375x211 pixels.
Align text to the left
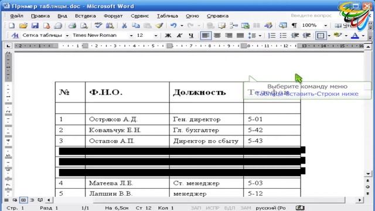click(x=206, y=36)
